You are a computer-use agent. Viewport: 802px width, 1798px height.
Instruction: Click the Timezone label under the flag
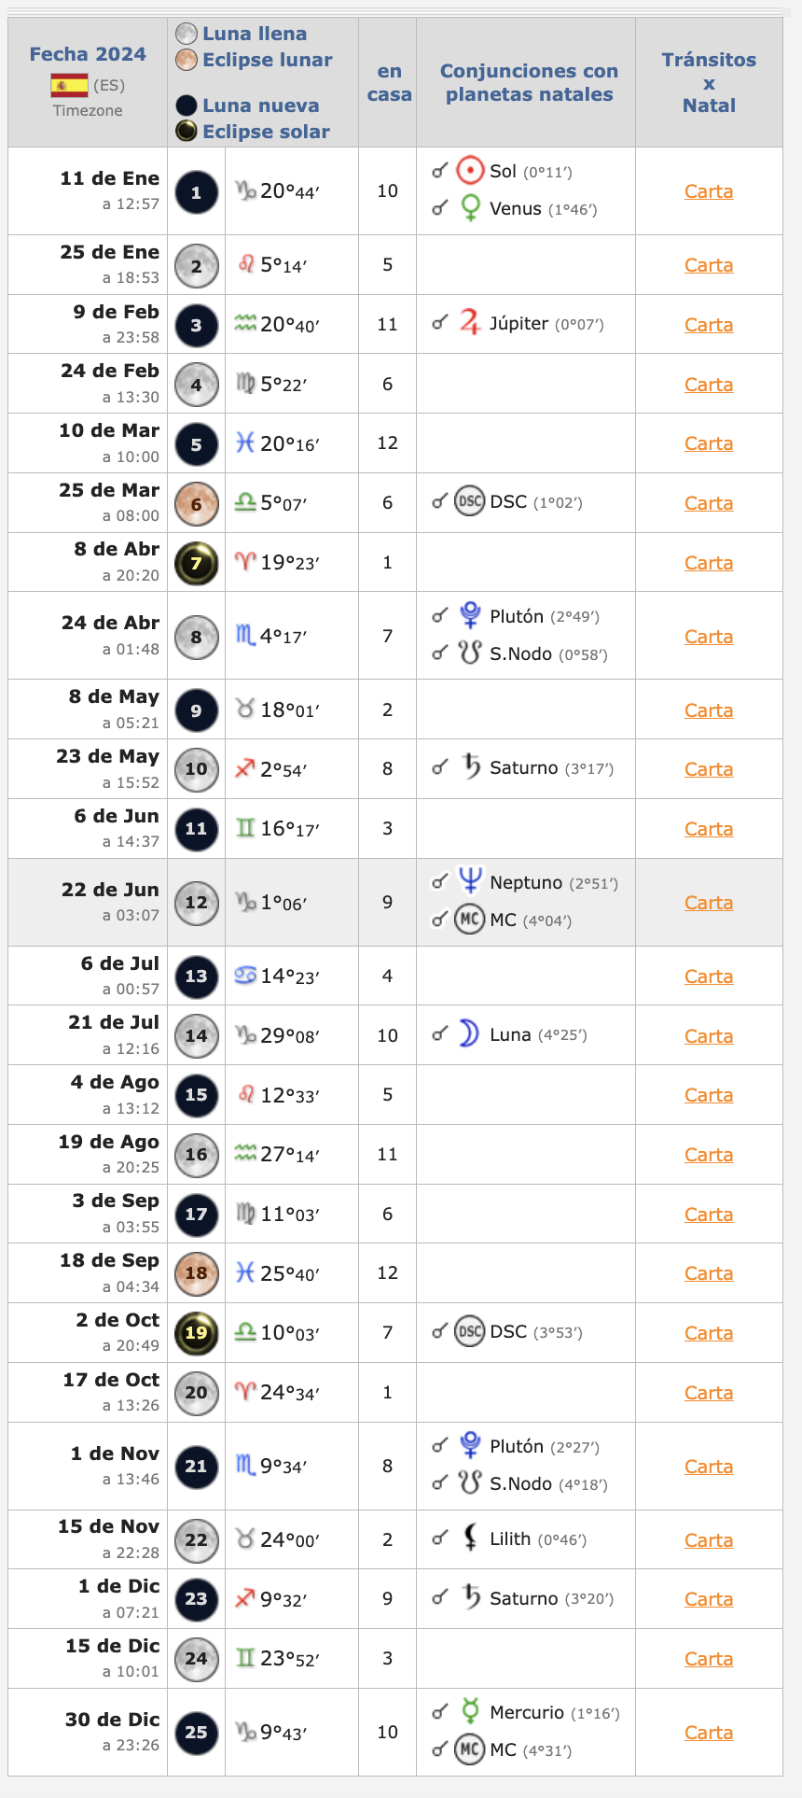click(x=88, y=110)
